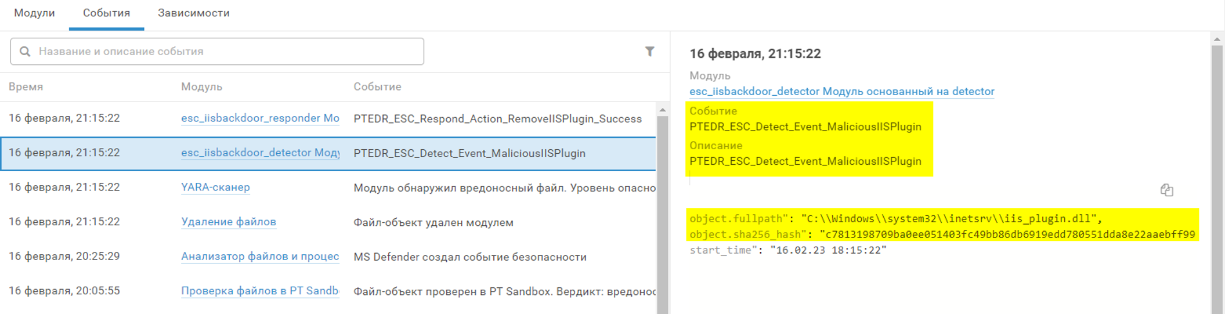Sort events by Время column header
This screenshot has height=314, width=1225.
pyautogui.click(x=26, y=87)
